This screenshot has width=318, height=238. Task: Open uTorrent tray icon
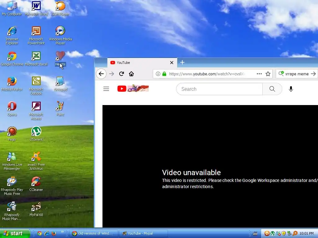click(273, 233)
